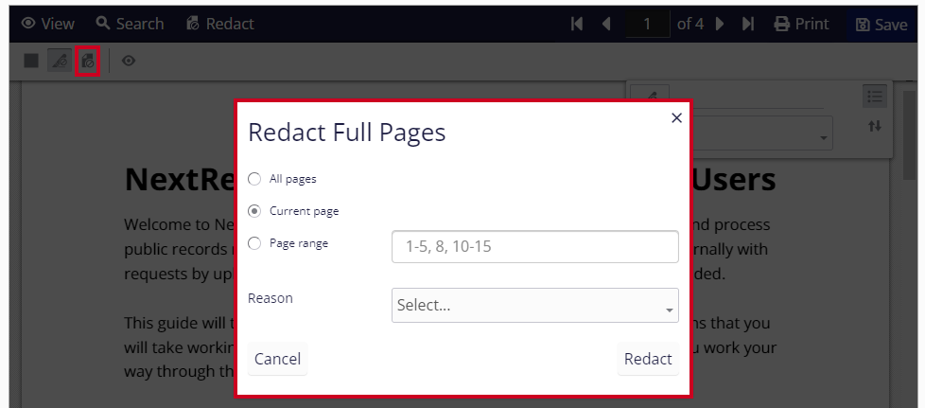Go to the next page
The width and height of the screenshot is (925, 408).
coord(719,24)
